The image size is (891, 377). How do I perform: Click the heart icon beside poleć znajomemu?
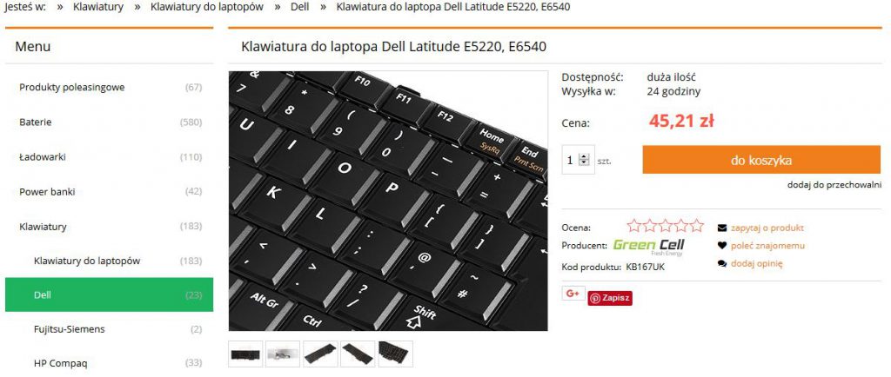[x=722, y=246]
